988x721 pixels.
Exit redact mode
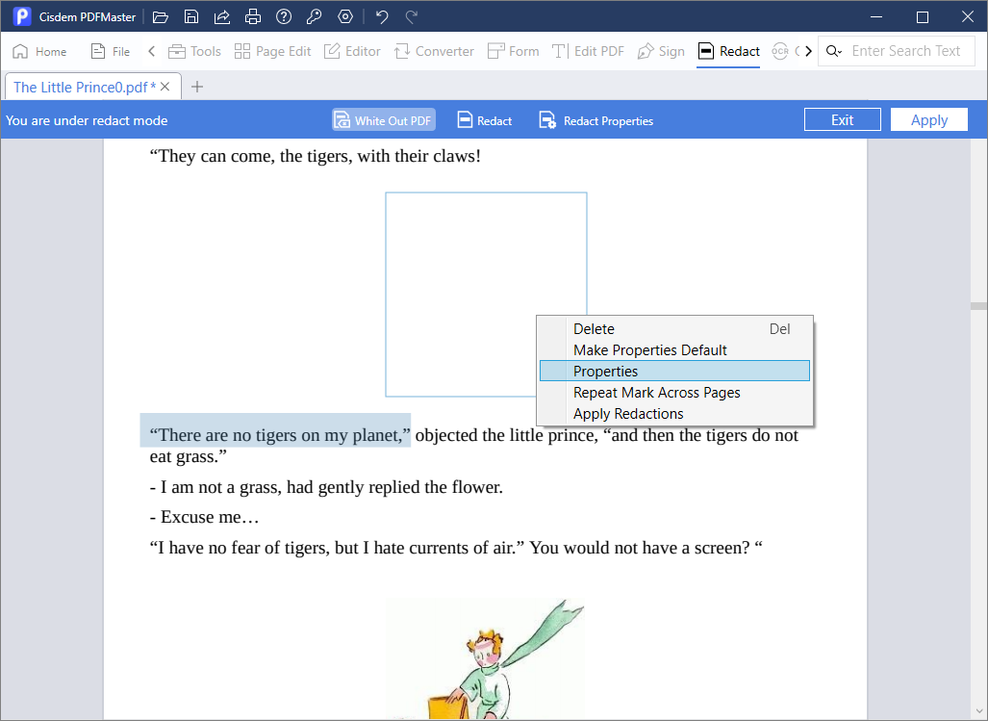pos(843,119)
